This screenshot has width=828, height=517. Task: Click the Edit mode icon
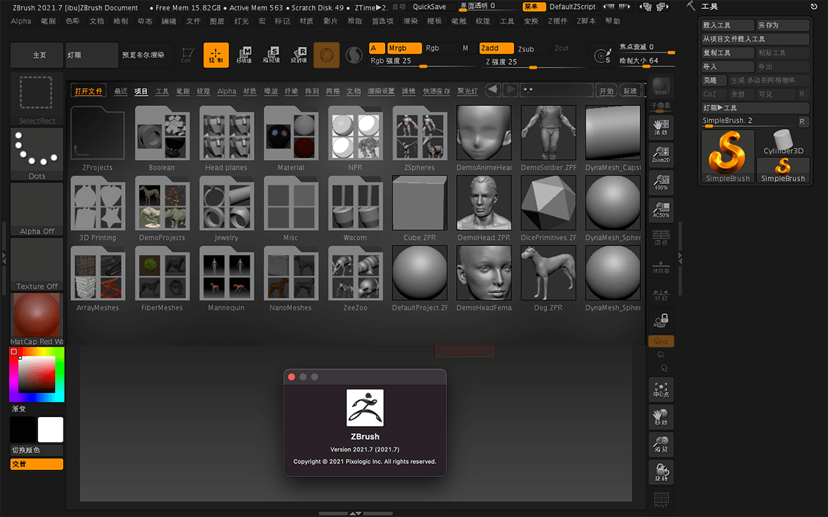(186, 55)
